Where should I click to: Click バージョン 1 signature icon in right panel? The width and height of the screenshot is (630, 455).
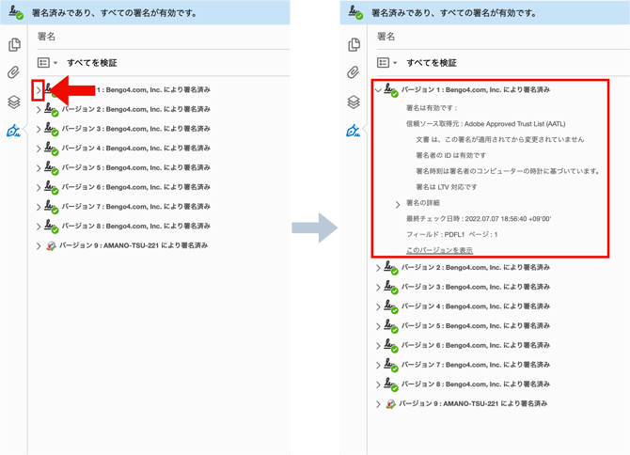(x=391, y=90)
